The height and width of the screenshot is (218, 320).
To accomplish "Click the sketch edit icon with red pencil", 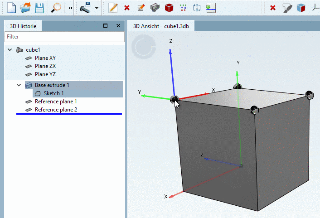I will coord(141,8).
